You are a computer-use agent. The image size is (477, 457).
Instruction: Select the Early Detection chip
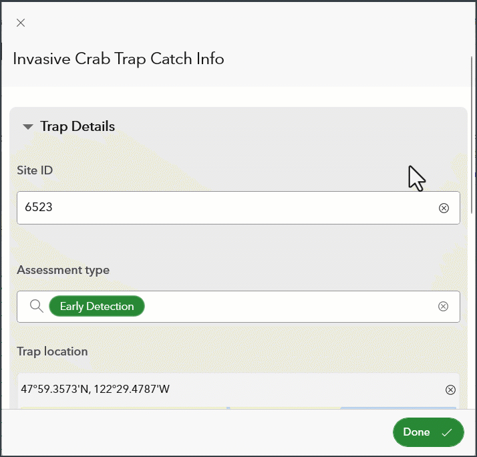[x=97, y=307]
